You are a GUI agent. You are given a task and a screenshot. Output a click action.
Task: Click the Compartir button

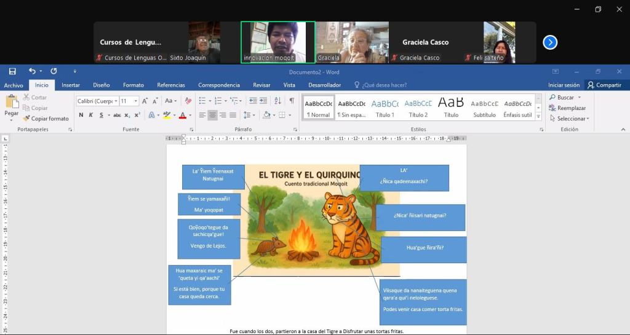click(x=604, y=85)
